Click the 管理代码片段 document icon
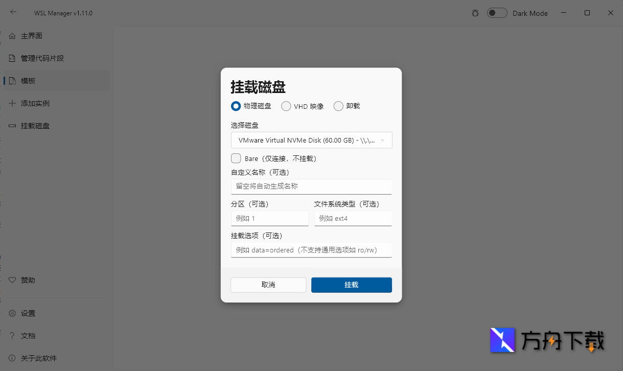Image resolution: width=623 pixels, height=371 pixels. coord(13,58)
